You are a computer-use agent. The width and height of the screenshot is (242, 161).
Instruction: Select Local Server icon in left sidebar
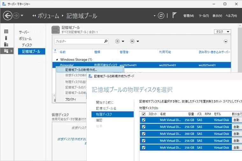[x=6, y=38]
